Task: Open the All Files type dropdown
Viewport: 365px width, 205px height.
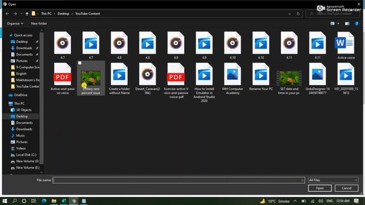Action: pos(333,180)
